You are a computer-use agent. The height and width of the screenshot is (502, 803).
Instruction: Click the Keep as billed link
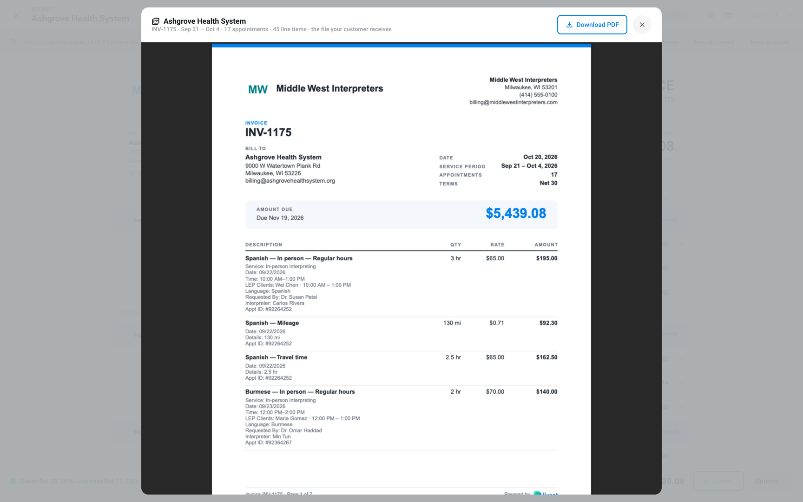point(769,42)
